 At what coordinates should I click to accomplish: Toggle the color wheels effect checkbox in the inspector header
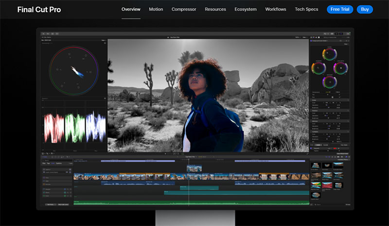click(311, 41)
